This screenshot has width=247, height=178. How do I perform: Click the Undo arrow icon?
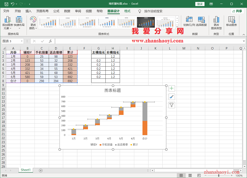click(x=13, y=4)
